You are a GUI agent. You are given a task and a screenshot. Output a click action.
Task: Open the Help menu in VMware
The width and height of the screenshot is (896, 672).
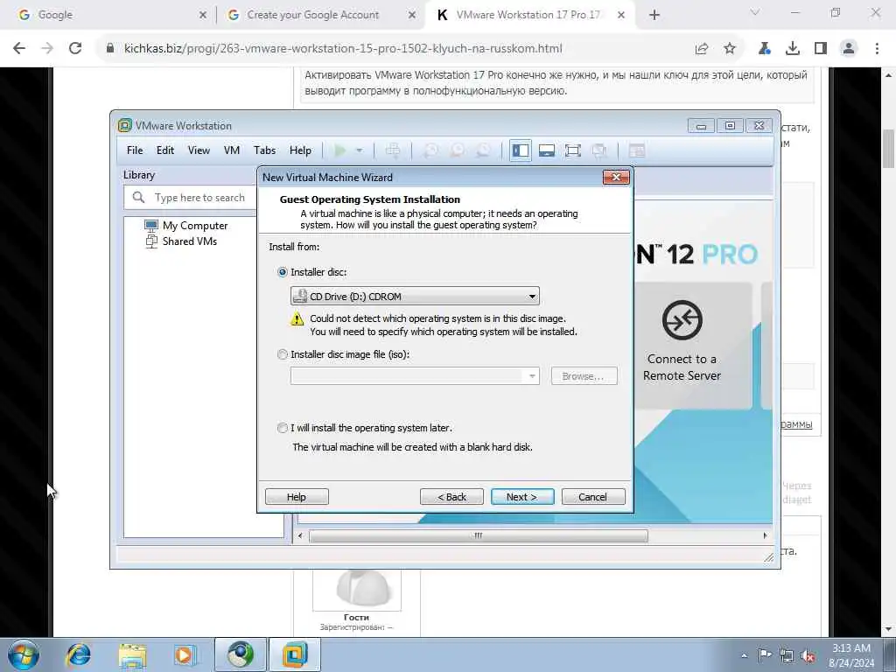(x=300, y=150)
